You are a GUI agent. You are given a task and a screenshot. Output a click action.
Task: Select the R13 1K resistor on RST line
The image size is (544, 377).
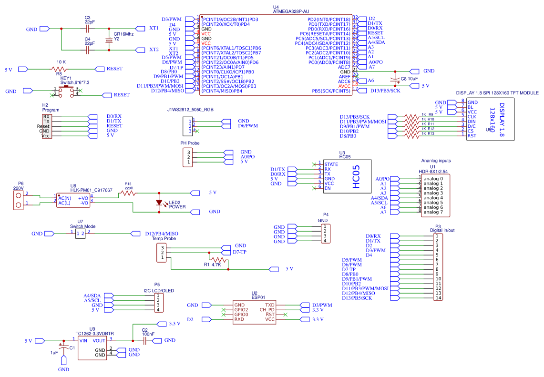(411, 136)
